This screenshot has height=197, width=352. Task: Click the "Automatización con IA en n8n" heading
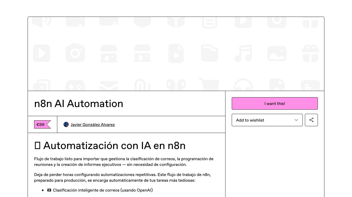110,146
